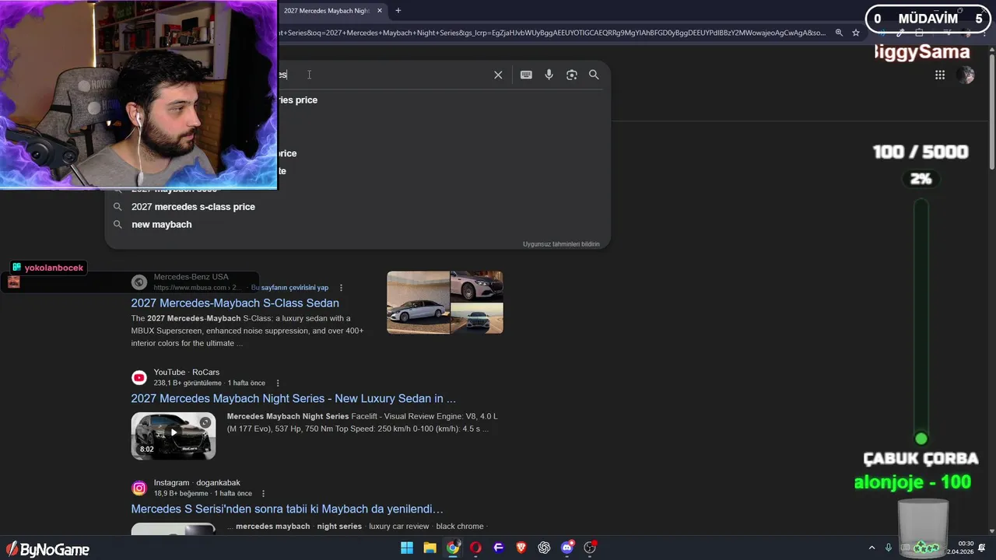Click the microphone tray icon
Image resolution: width=996 pixels, height=560 pixels.
[888, 548]
